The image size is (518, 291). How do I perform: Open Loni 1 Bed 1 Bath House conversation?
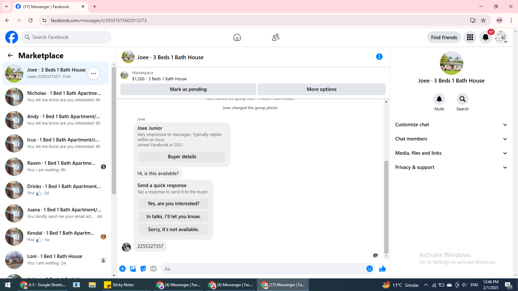56,260
